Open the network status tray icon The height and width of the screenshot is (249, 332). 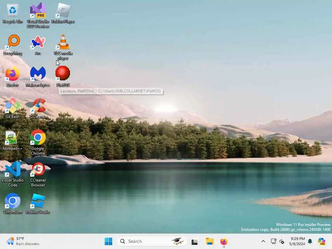click(x=273, y=241)
